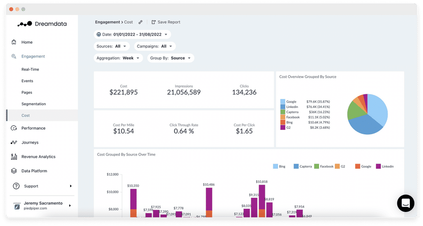423x226 pixels.
Task: Click G2 pie legend swatch
Action: coord(282,127)
